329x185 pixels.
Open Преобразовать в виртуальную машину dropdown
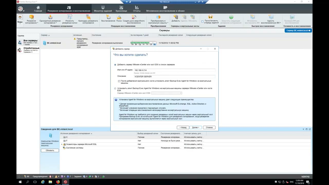tap(158, 20)
